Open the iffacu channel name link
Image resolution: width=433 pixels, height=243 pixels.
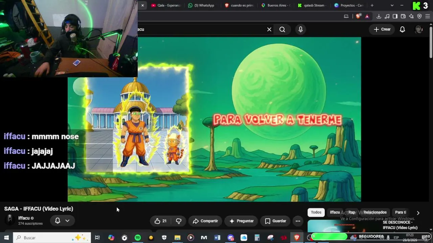tap(24, 218)
